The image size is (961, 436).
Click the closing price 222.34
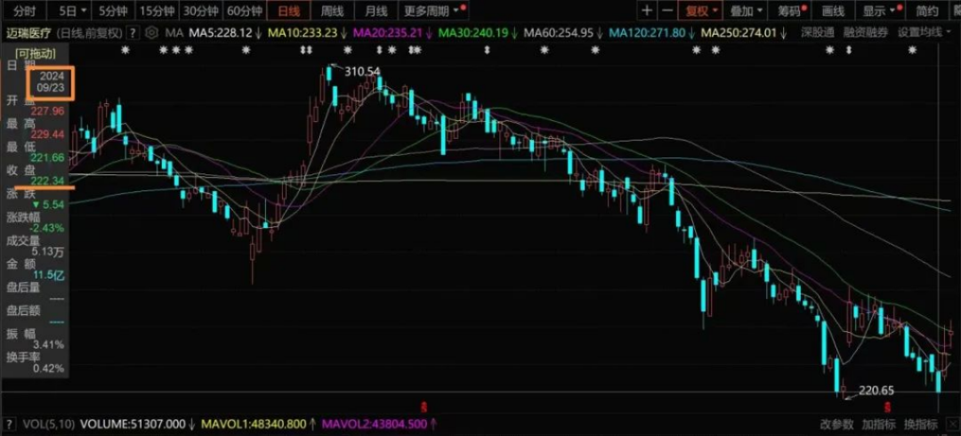[x=50, y=181]
